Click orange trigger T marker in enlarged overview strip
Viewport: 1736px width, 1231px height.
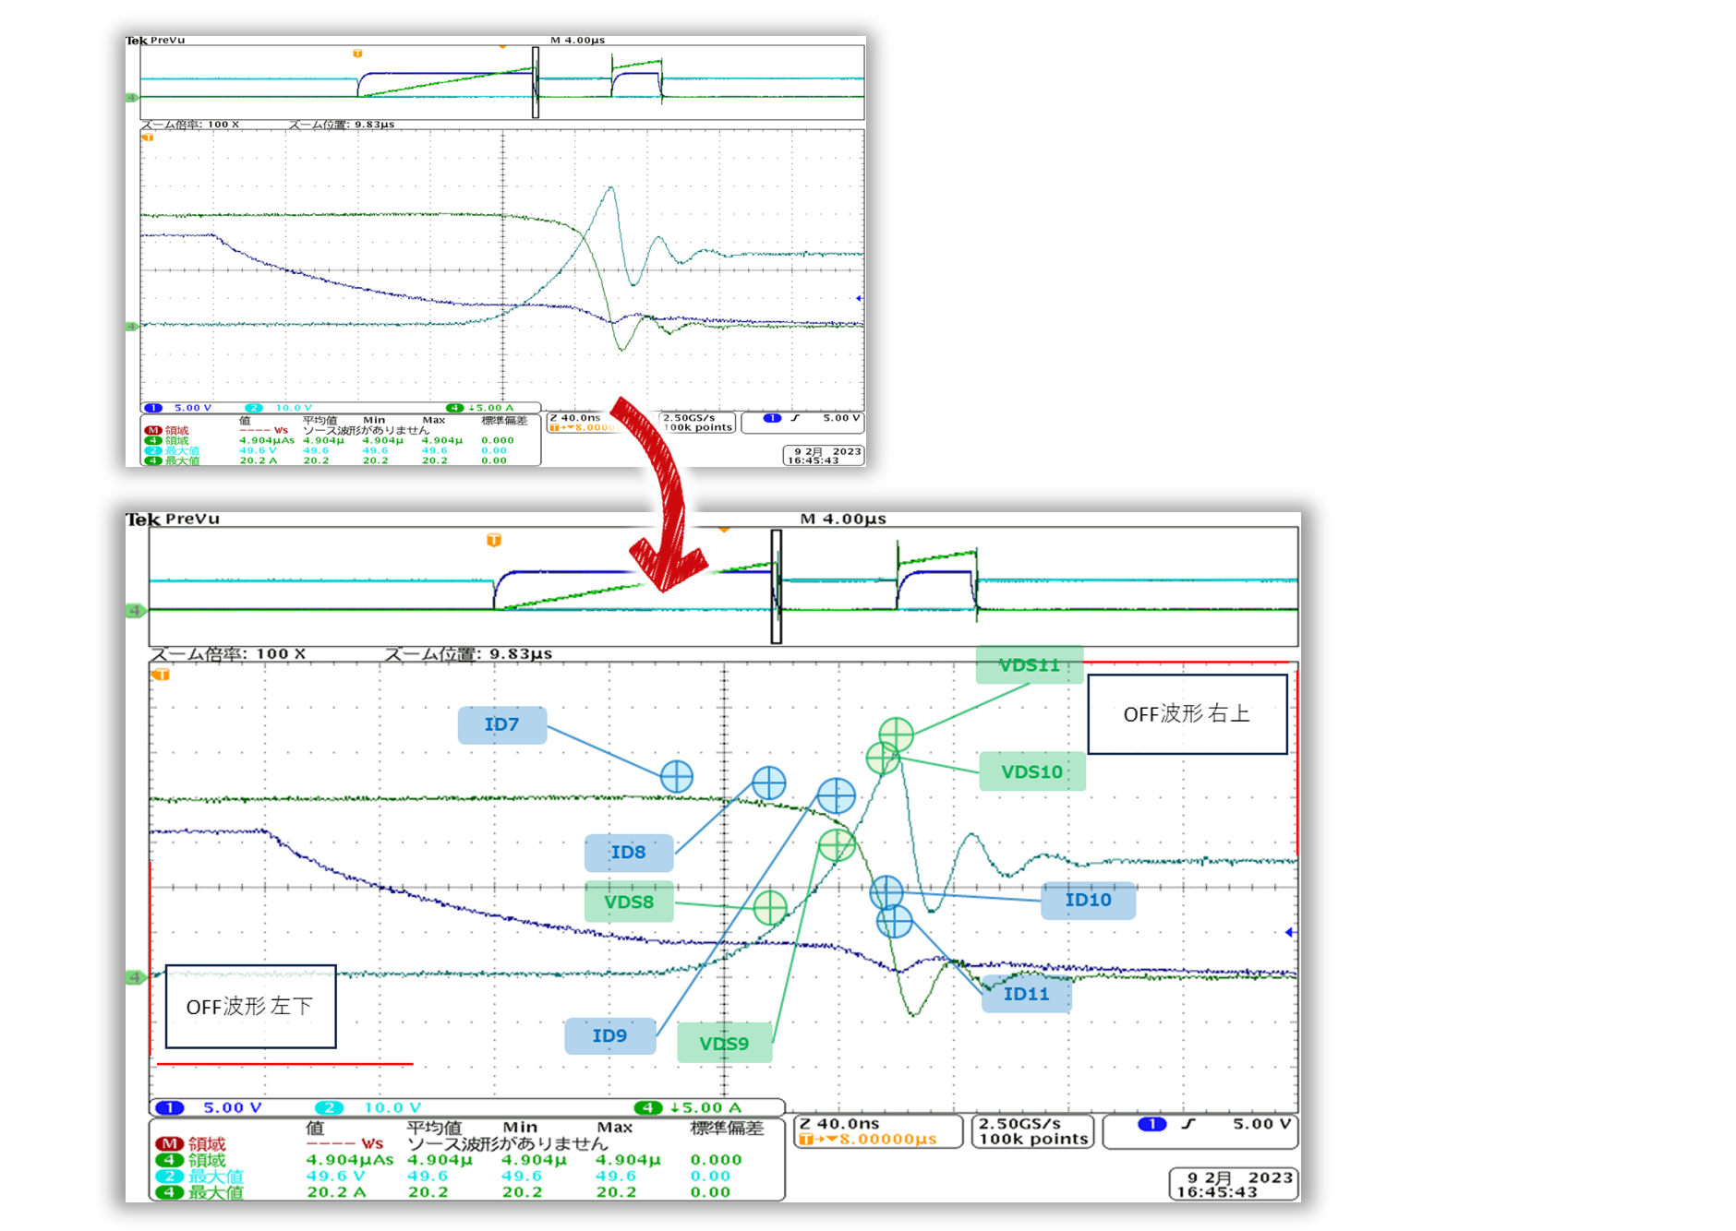click(x=494, y=541)
